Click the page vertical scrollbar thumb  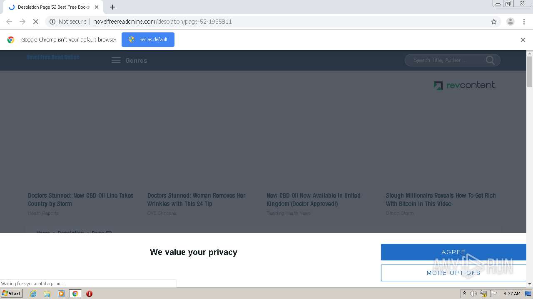coord(530,71)
